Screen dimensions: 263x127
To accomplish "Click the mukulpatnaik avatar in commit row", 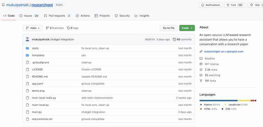I will (x=27, y=40).
